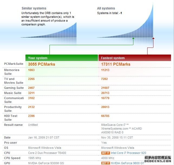Select your Communications score 3102
The image size is (174, 165).
click(x=31, y=98)
